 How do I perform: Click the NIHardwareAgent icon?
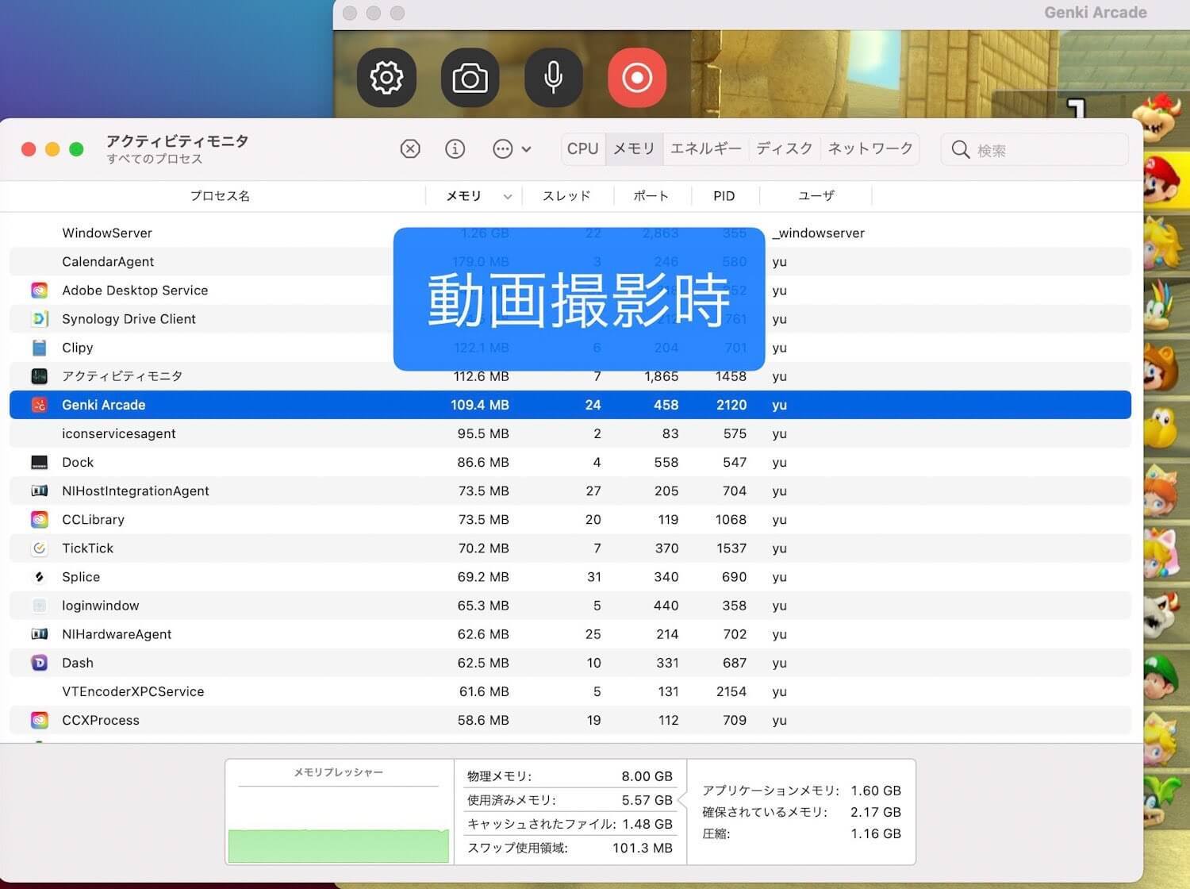[40, 634]
